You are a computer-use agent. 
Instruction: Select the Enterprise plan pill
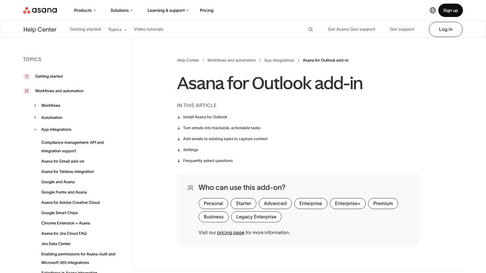[311, 204]
